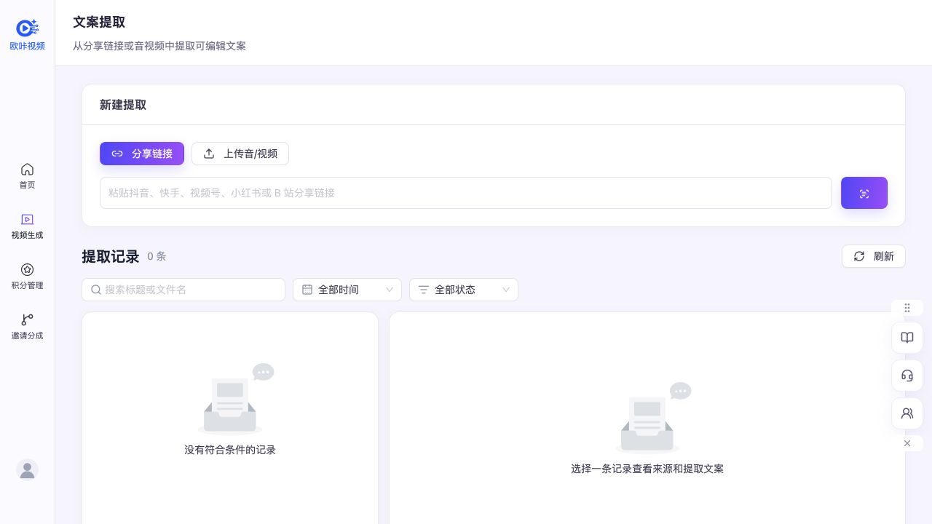Image resolution: width=932 pixels, height=524 pixels.
Task: Click the magnifier icon in the search box
Action: (x=96, y=290)
